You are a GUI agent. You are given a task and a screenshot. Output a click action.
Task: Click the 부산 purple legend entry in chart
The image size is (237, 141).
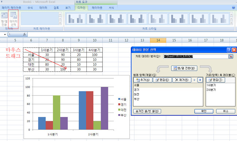pos(122,115)
